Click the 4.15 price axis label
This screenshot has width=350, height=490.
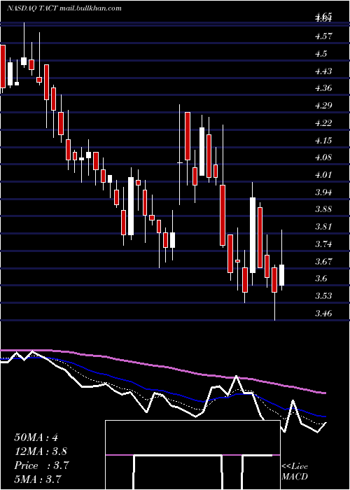click(x=323, y=141)
